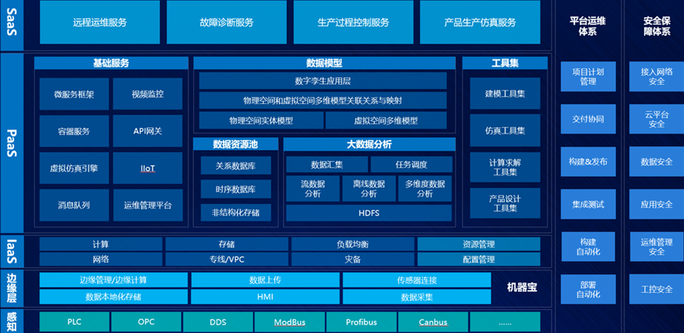
Task: Click the 故障诊断服务 service block
Action: tap(227, 22)
